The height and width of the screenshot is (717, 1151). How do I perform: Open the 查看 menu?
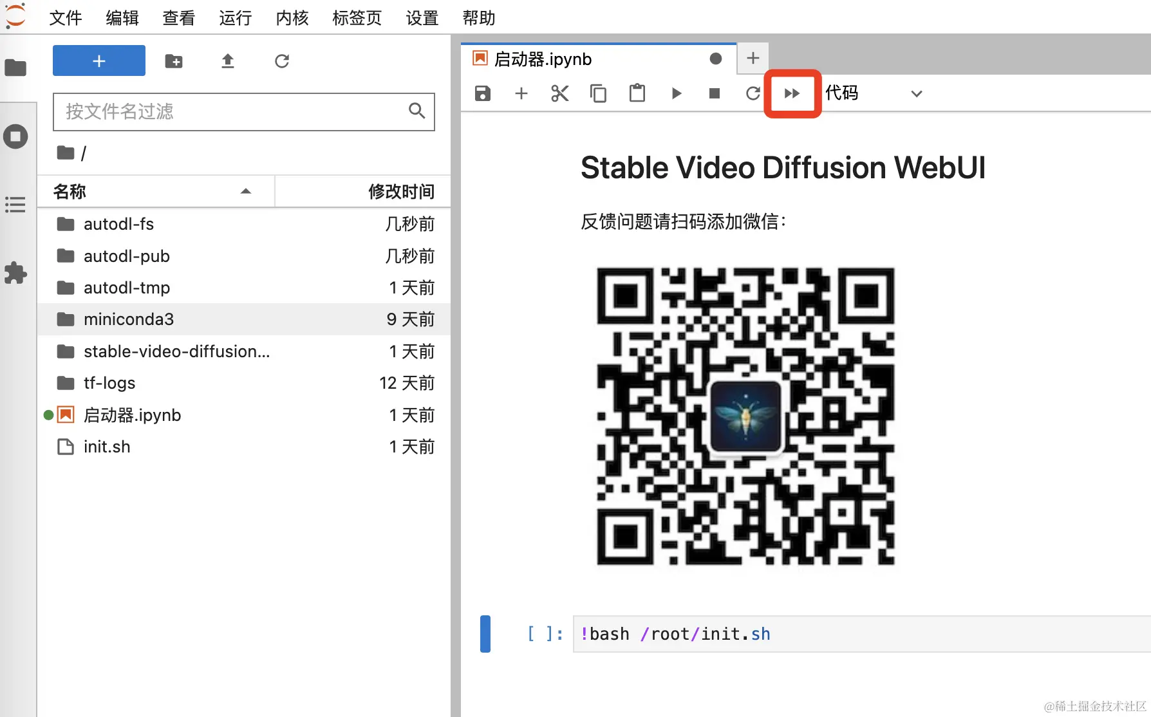(179, 18)
